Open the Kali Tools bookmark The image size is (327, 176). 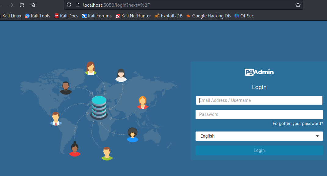[38, 16]
